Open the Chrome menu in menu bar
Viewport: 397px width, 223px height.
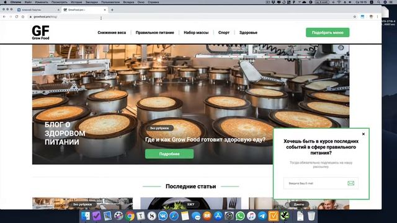(x=16, y=2)
